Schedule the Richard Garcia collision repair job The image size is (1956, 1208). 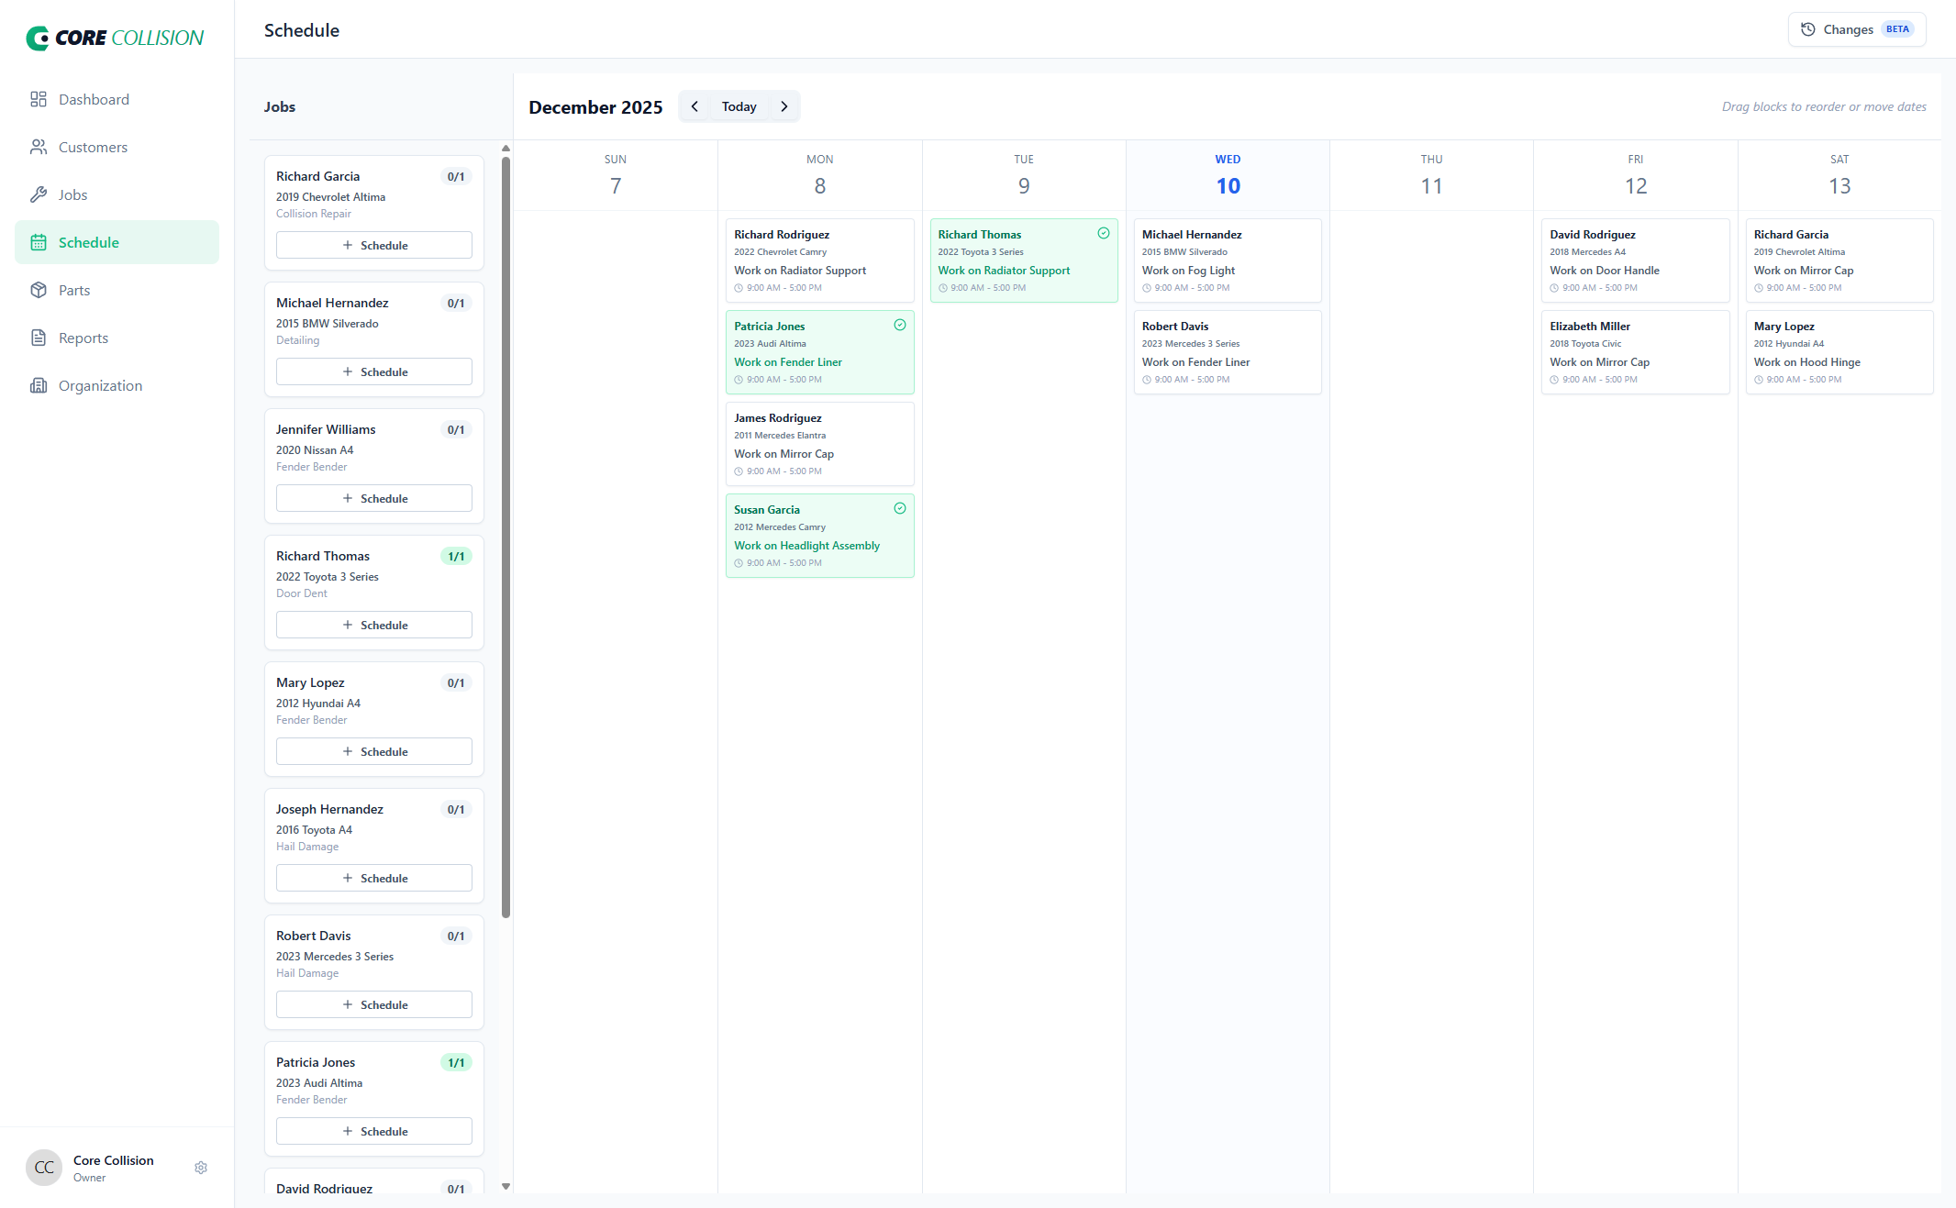[373, 245]
